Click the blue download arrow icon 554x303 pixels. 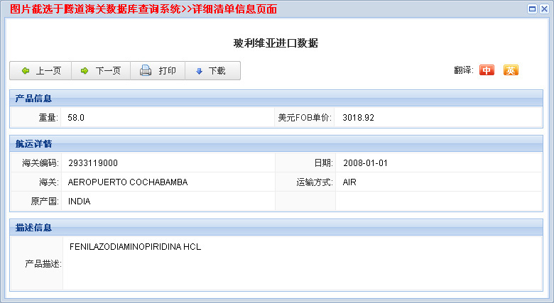click(199, 71)
